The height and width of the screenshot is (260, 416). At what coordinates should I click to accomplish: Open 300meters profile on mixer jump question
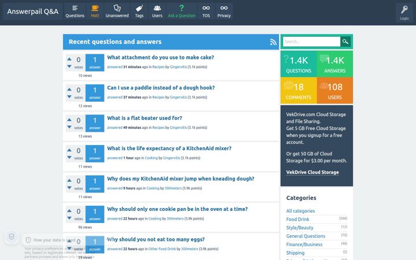click(x=173, y=188)
